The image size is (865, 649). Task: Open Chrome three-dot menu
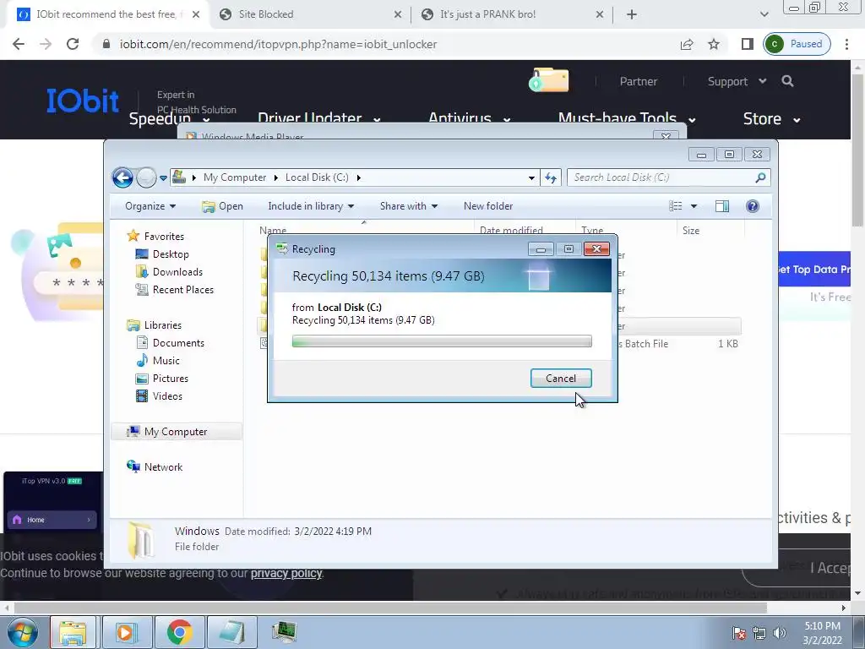(x=846, y=44)
